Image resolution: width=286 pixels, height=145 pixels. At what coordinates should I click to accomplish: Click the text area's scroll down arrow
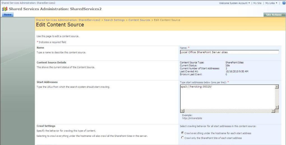point(277,107)
